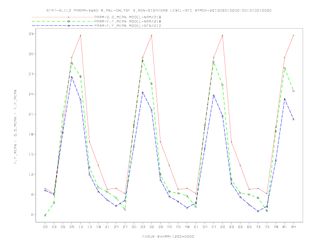The width and height of the screenshot is (320, 247).
Task: Click x-axis forecast hour label 15
Action: pyautogui.click(x=89, y=227)
